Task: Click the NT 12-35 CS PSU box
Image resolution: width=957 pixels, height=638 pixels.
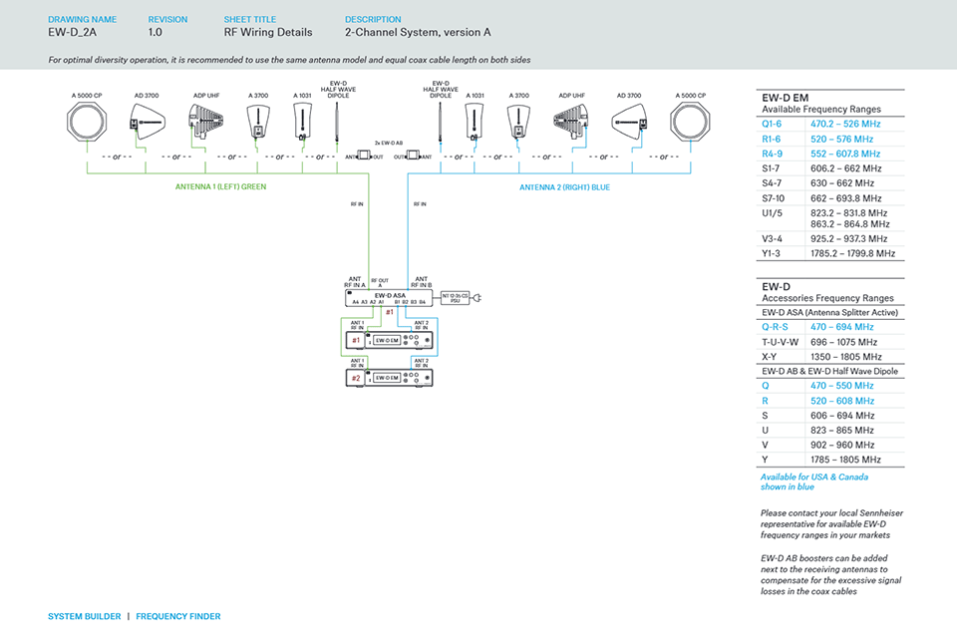Action: pos(455,298)
